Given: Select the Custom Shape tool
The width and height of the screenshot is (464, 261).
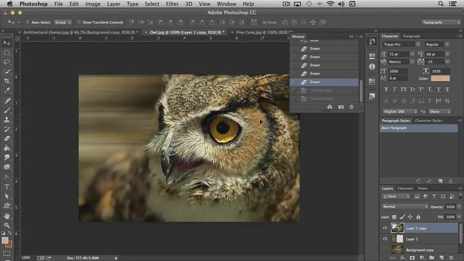Looking at the screenshot, I should [7, 206].
